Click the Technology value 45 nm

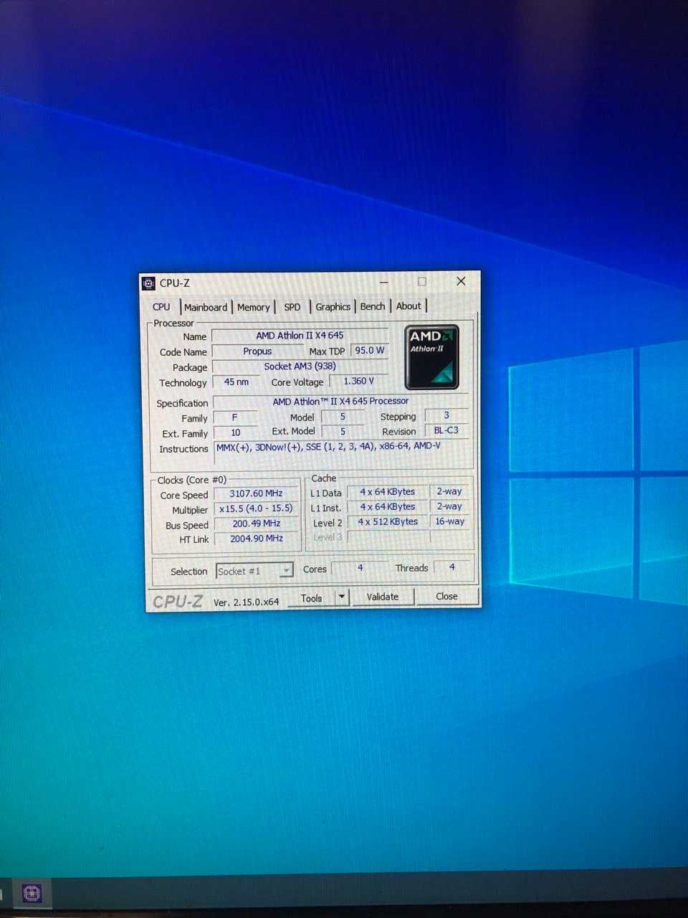(x=236, y=382)
